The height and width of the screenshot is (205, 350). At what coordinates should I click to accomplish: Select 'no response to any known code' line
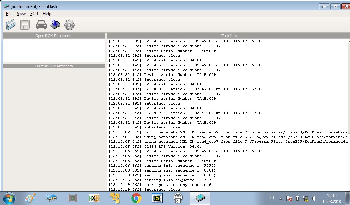pyautogui.click(x=161, y=185)
